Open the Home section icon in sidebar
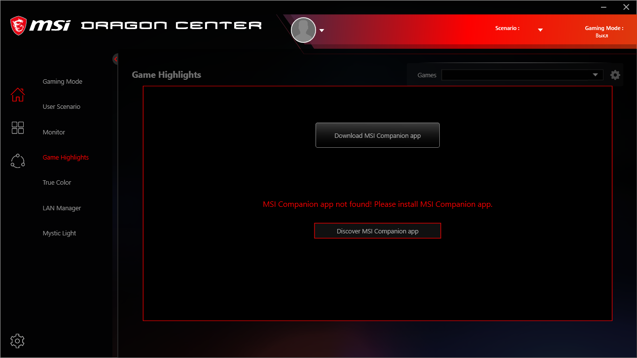 (18, 94)
